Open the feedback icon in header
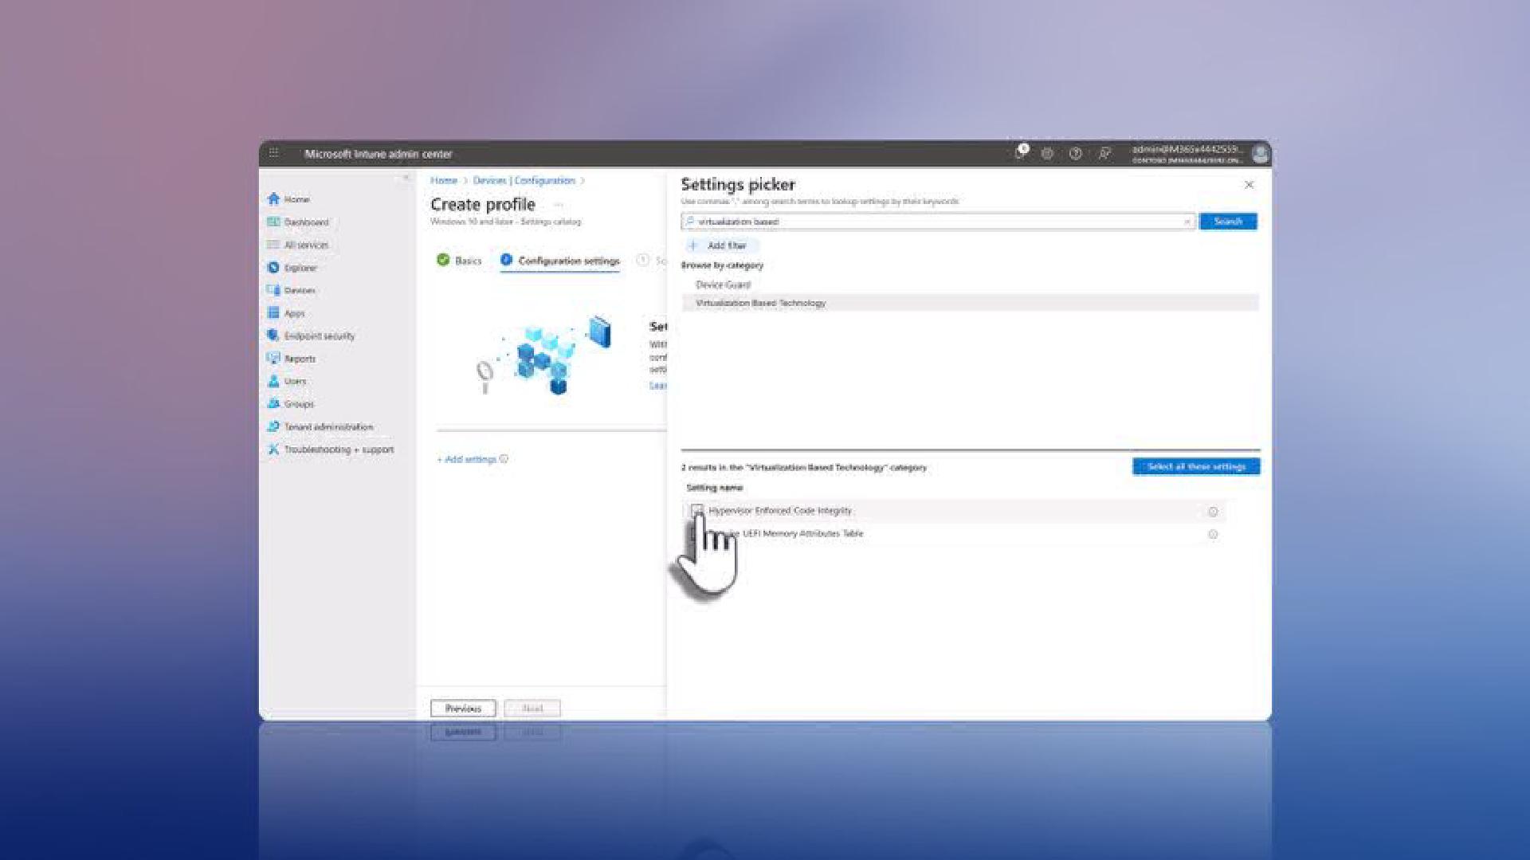 (1104, 153)
